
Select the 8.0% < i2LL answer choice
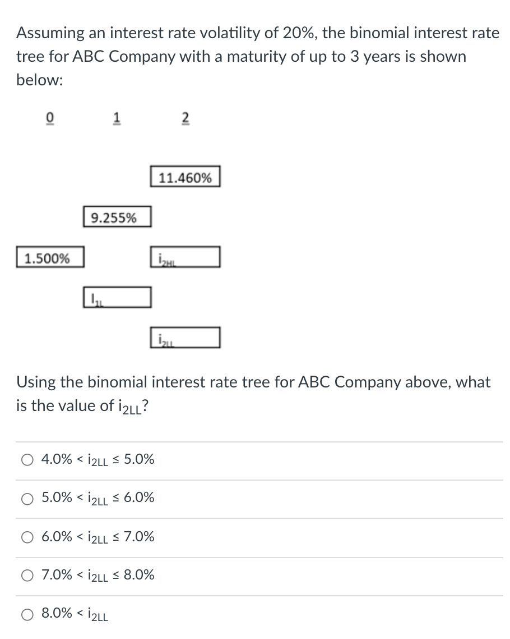point(26,614)
